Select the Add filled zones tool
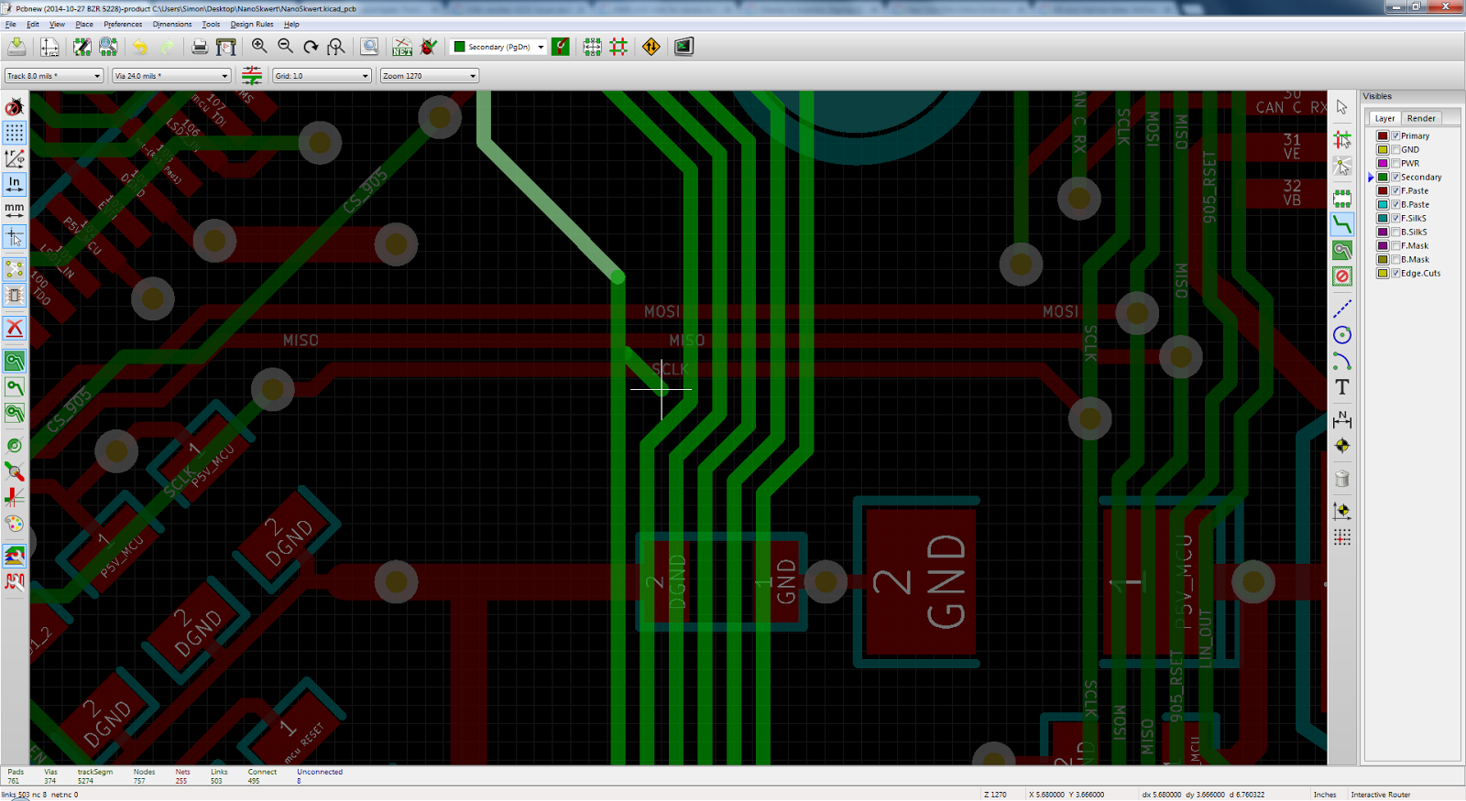1466x801 pixels. coord(1342,250)
